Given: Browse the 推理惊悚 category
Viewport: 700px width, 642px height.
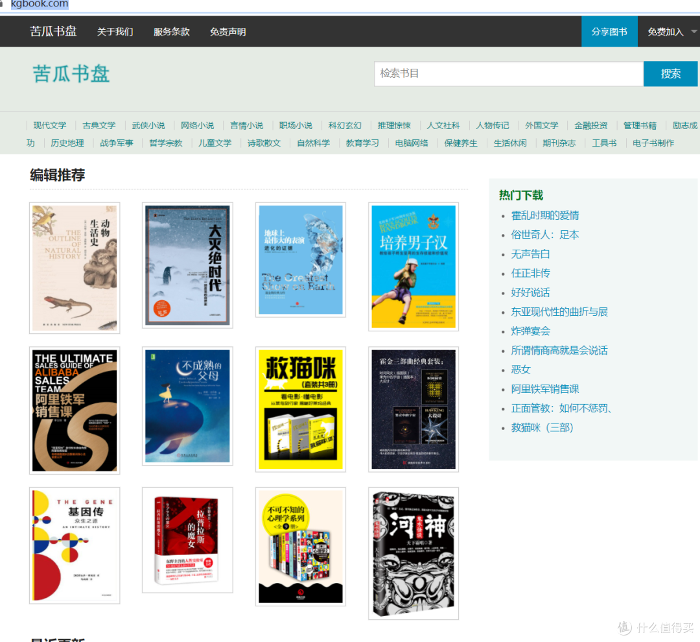Looking at the screenshot, I should coord(394,126).
